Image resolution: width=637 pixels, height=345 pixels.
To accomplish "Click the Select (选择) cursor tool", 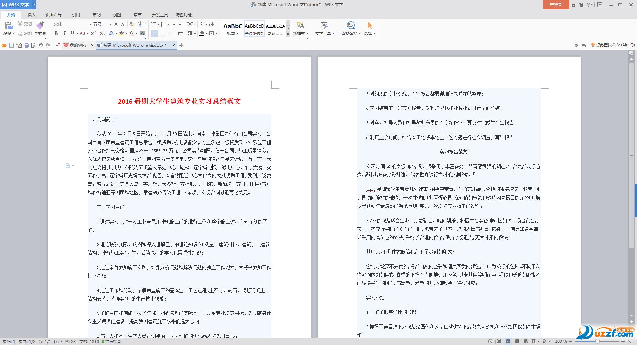I will pos(370,29).
